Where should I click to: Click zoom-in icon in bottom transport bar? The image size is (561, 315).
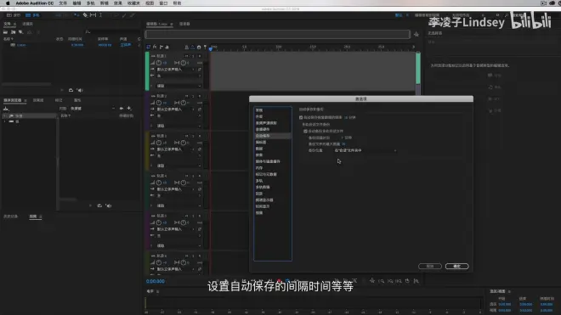coord(382,281)
